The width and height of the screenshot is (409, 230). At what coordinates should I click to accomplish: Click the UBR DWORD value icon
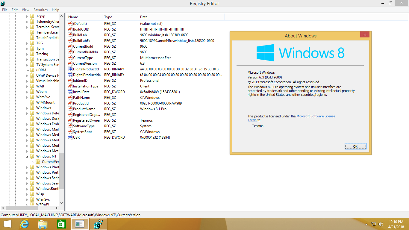click(70, 137)
